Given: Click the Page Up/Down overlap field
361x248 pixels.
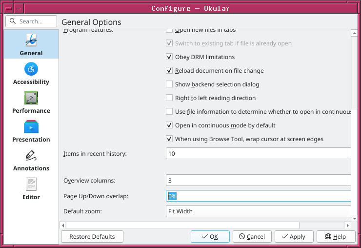Looking at the screenshot, I should 259,196.
